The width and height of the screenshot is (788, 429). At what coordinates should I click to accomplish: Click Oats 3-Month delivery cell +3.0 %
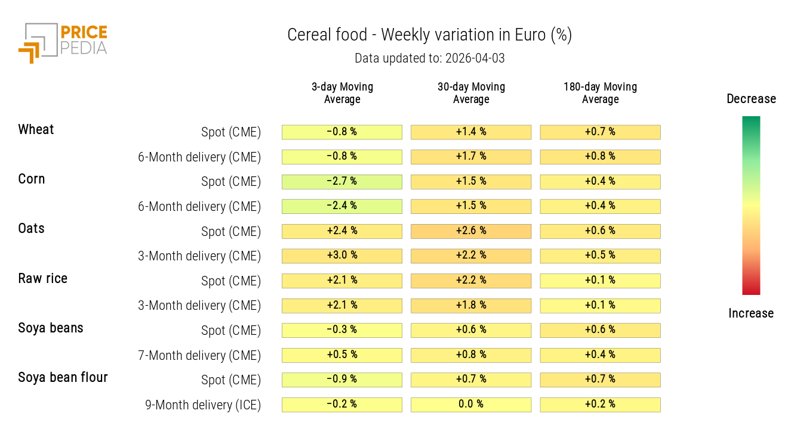point(342,256)
